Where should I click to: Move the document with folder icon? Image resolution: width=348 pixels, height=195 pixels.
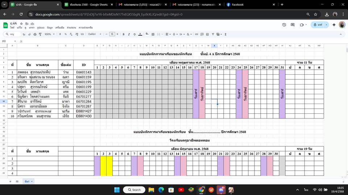pos(27,24)
